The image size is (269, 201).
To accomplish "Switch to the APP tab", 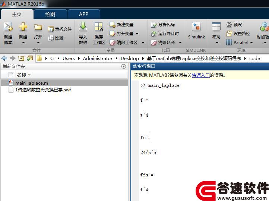I will [x=84, y=14].
